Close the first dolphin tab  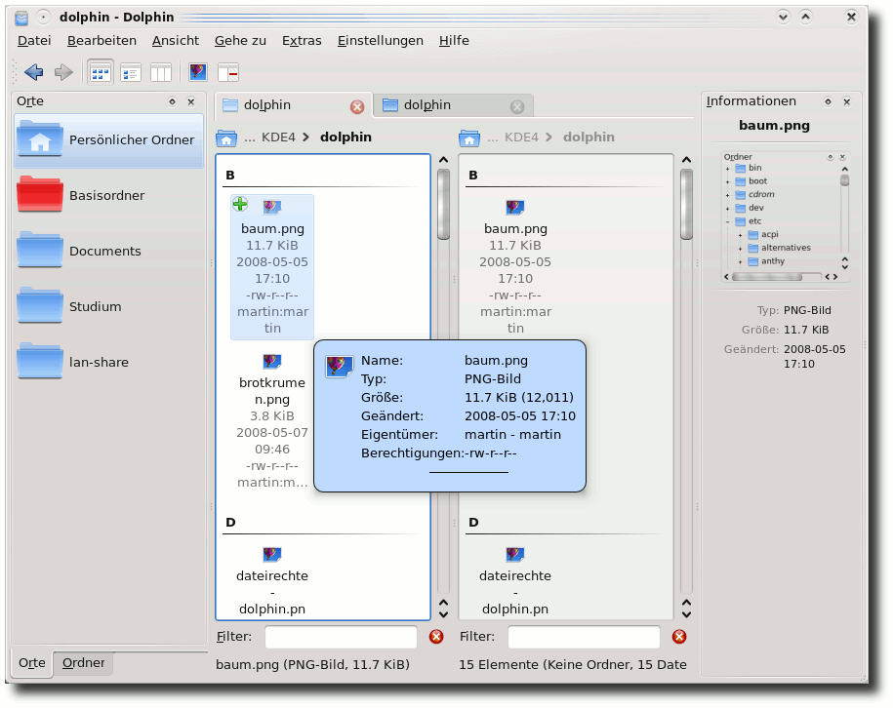coord(357,106)
